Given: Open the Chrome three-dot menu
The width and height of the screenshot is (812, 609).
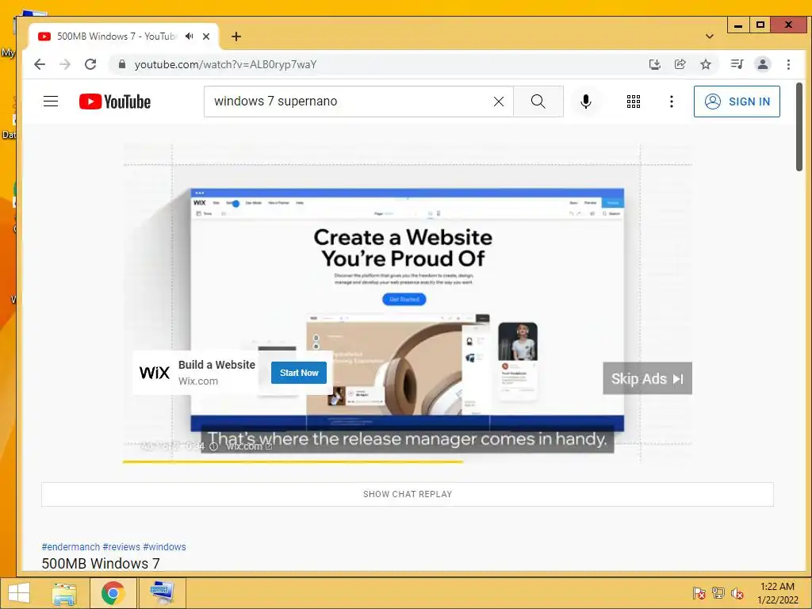Looking at the screenshot, I should click(x=788, y=64).
